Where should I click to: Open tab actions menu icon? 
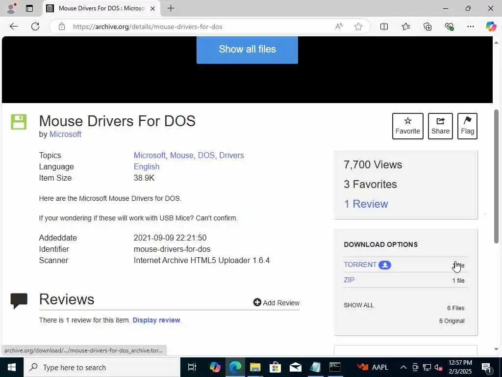click(x=29, y=8)
